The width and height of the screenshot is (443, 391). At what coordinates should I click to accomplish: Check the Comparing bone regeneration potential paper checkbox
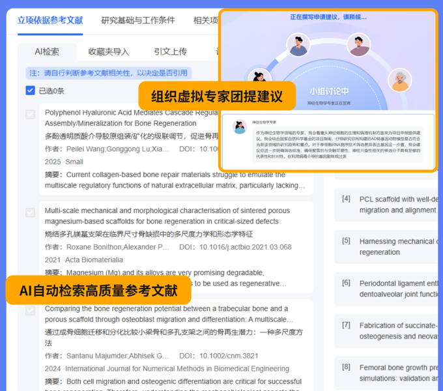click(30, 310)
